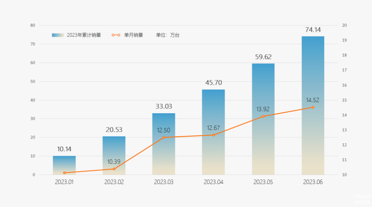Click the line marker labeled 12.67
Viewport: 372px width, 207px height.
[x=213, y=135]
